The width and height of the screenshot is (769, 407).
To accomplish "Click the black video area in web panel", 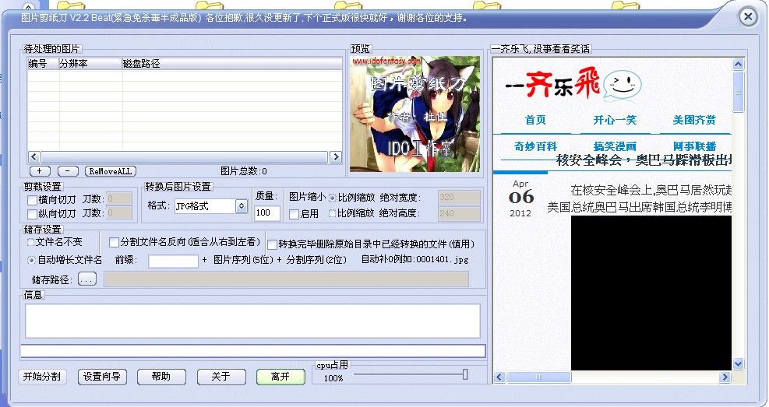I will tap(651, 293).
